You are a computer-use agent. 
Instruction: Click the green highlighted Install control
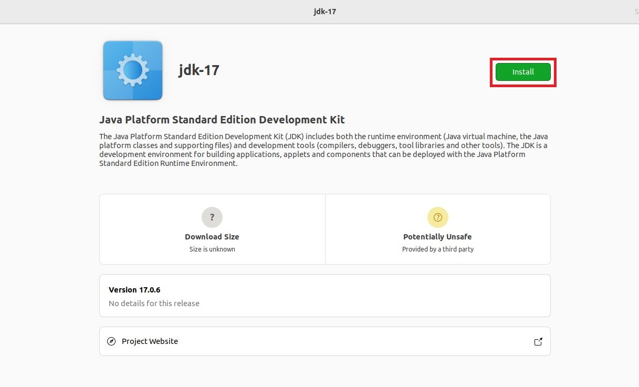[522, 72]
